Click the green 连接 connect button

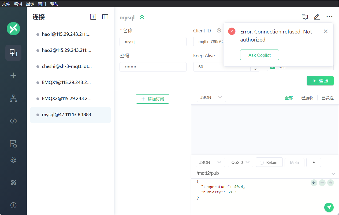pyautogui.click(x=320, y=81)
